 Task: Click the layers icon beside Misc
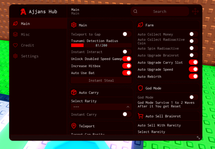pyautogui.click(x=15, y=34)
